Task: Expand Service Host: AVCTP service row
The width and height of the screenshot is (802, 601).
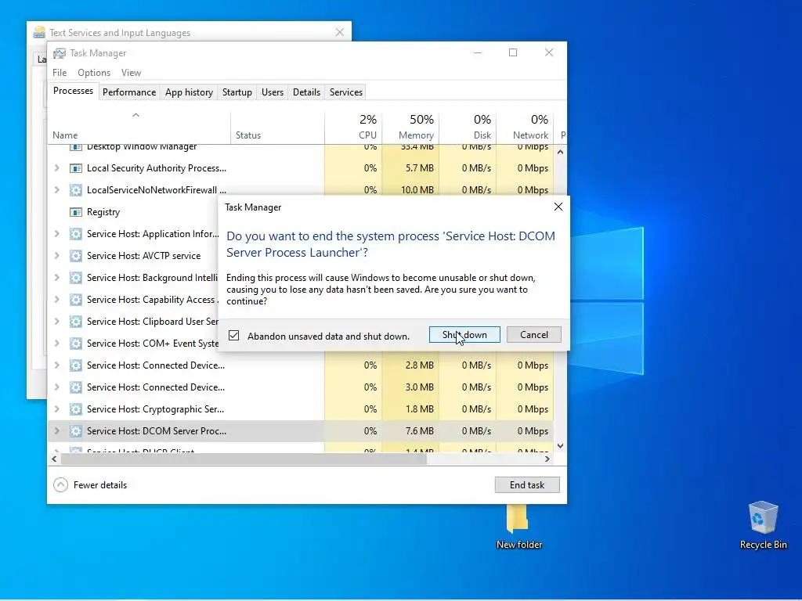Action: point(56,256)
